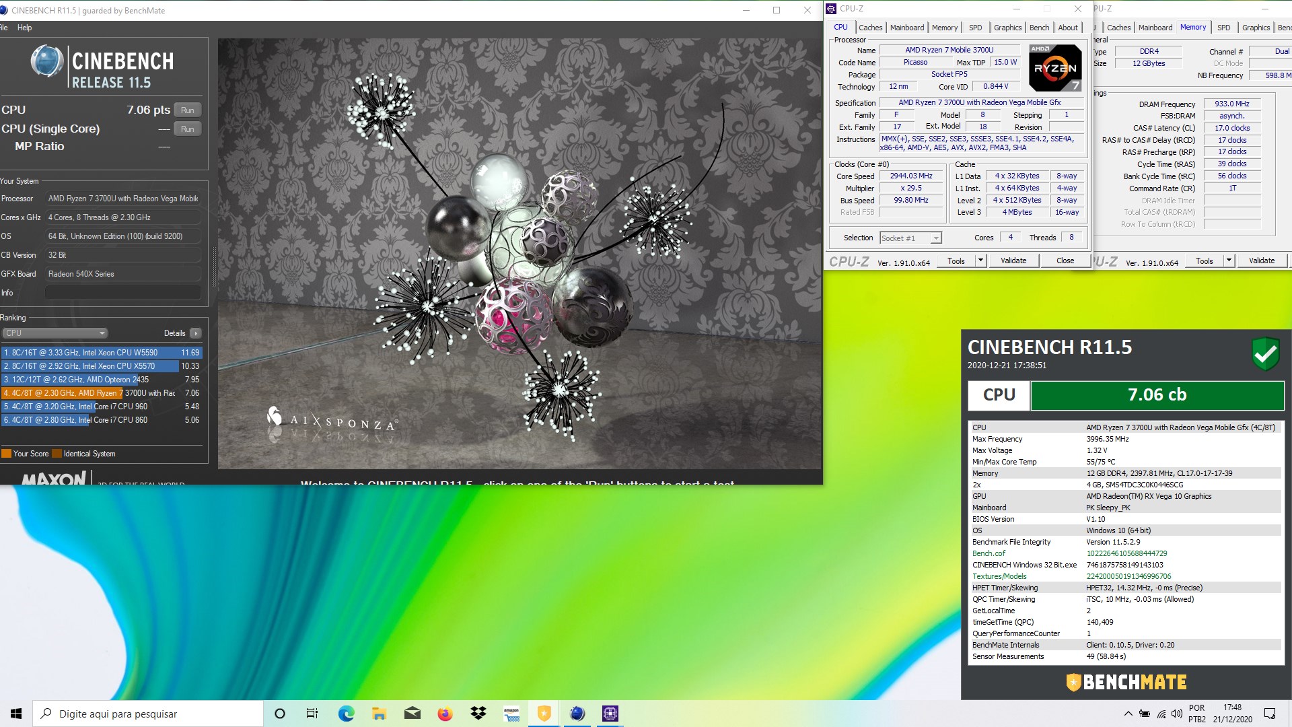Open the Bench tab in front CPU-Z

coord(1039,28)
